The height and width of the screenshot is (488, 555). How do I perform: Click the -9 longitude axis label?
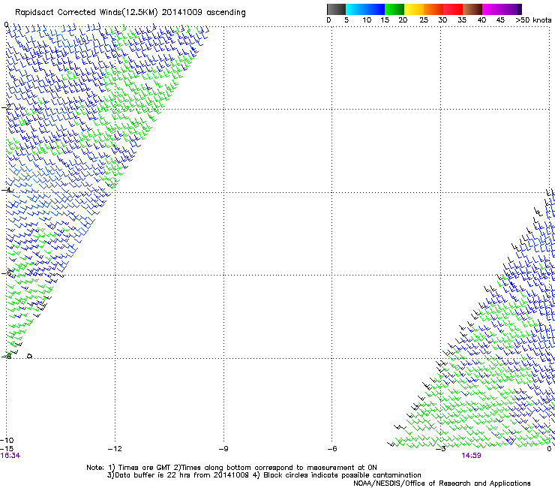223,449
